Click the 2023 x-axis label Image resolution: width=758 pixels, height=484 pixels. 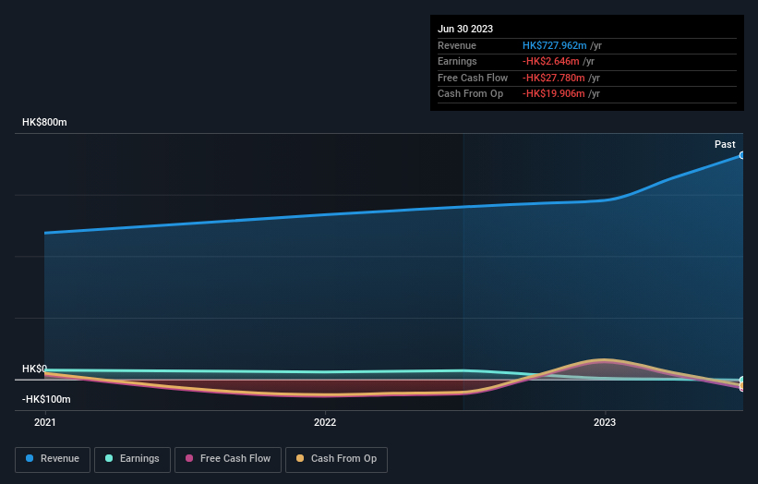[605, 423]
